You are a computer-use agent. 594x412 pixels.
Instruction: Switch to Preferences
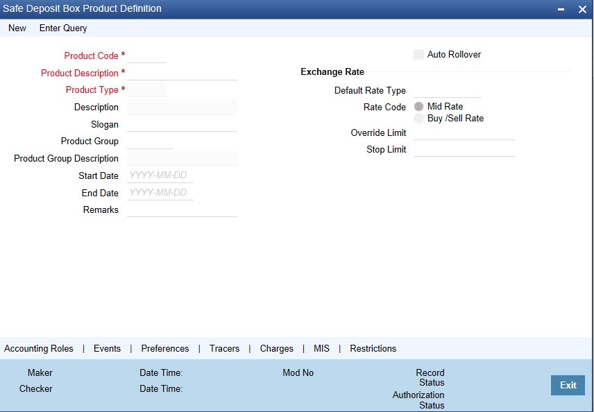click(x=165, y=348)
